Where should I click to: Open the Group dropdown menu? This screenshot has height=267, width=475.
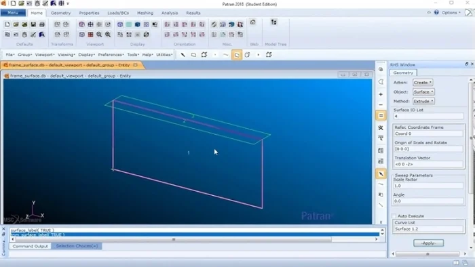(24, 55)
